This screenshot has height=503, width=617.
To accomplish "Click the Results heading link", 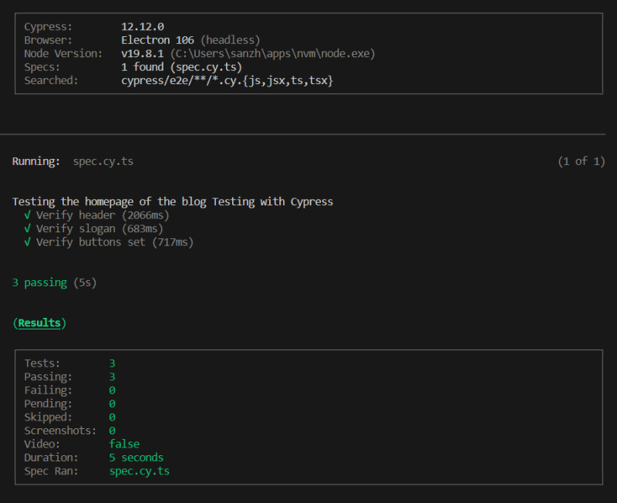I will point(39,323).
